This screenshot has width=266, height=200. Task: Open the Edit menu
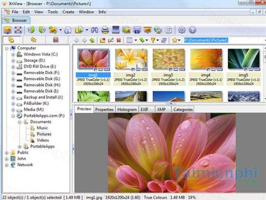pos(26,12)
